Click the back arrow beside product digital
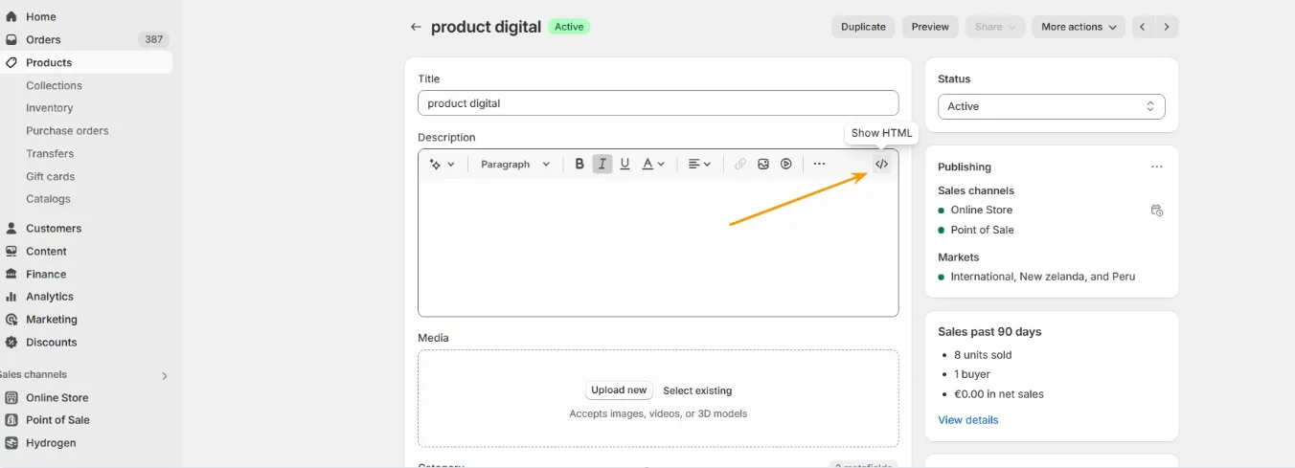Viewport: 1295px width, 468px height. [x=416, y=27]
